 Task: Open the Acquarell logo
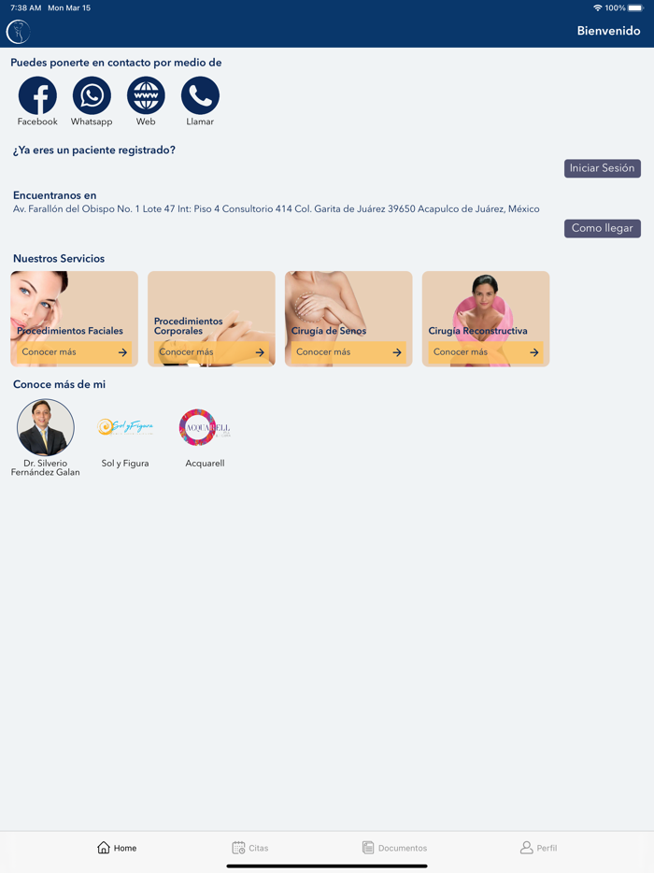[205, 427]
